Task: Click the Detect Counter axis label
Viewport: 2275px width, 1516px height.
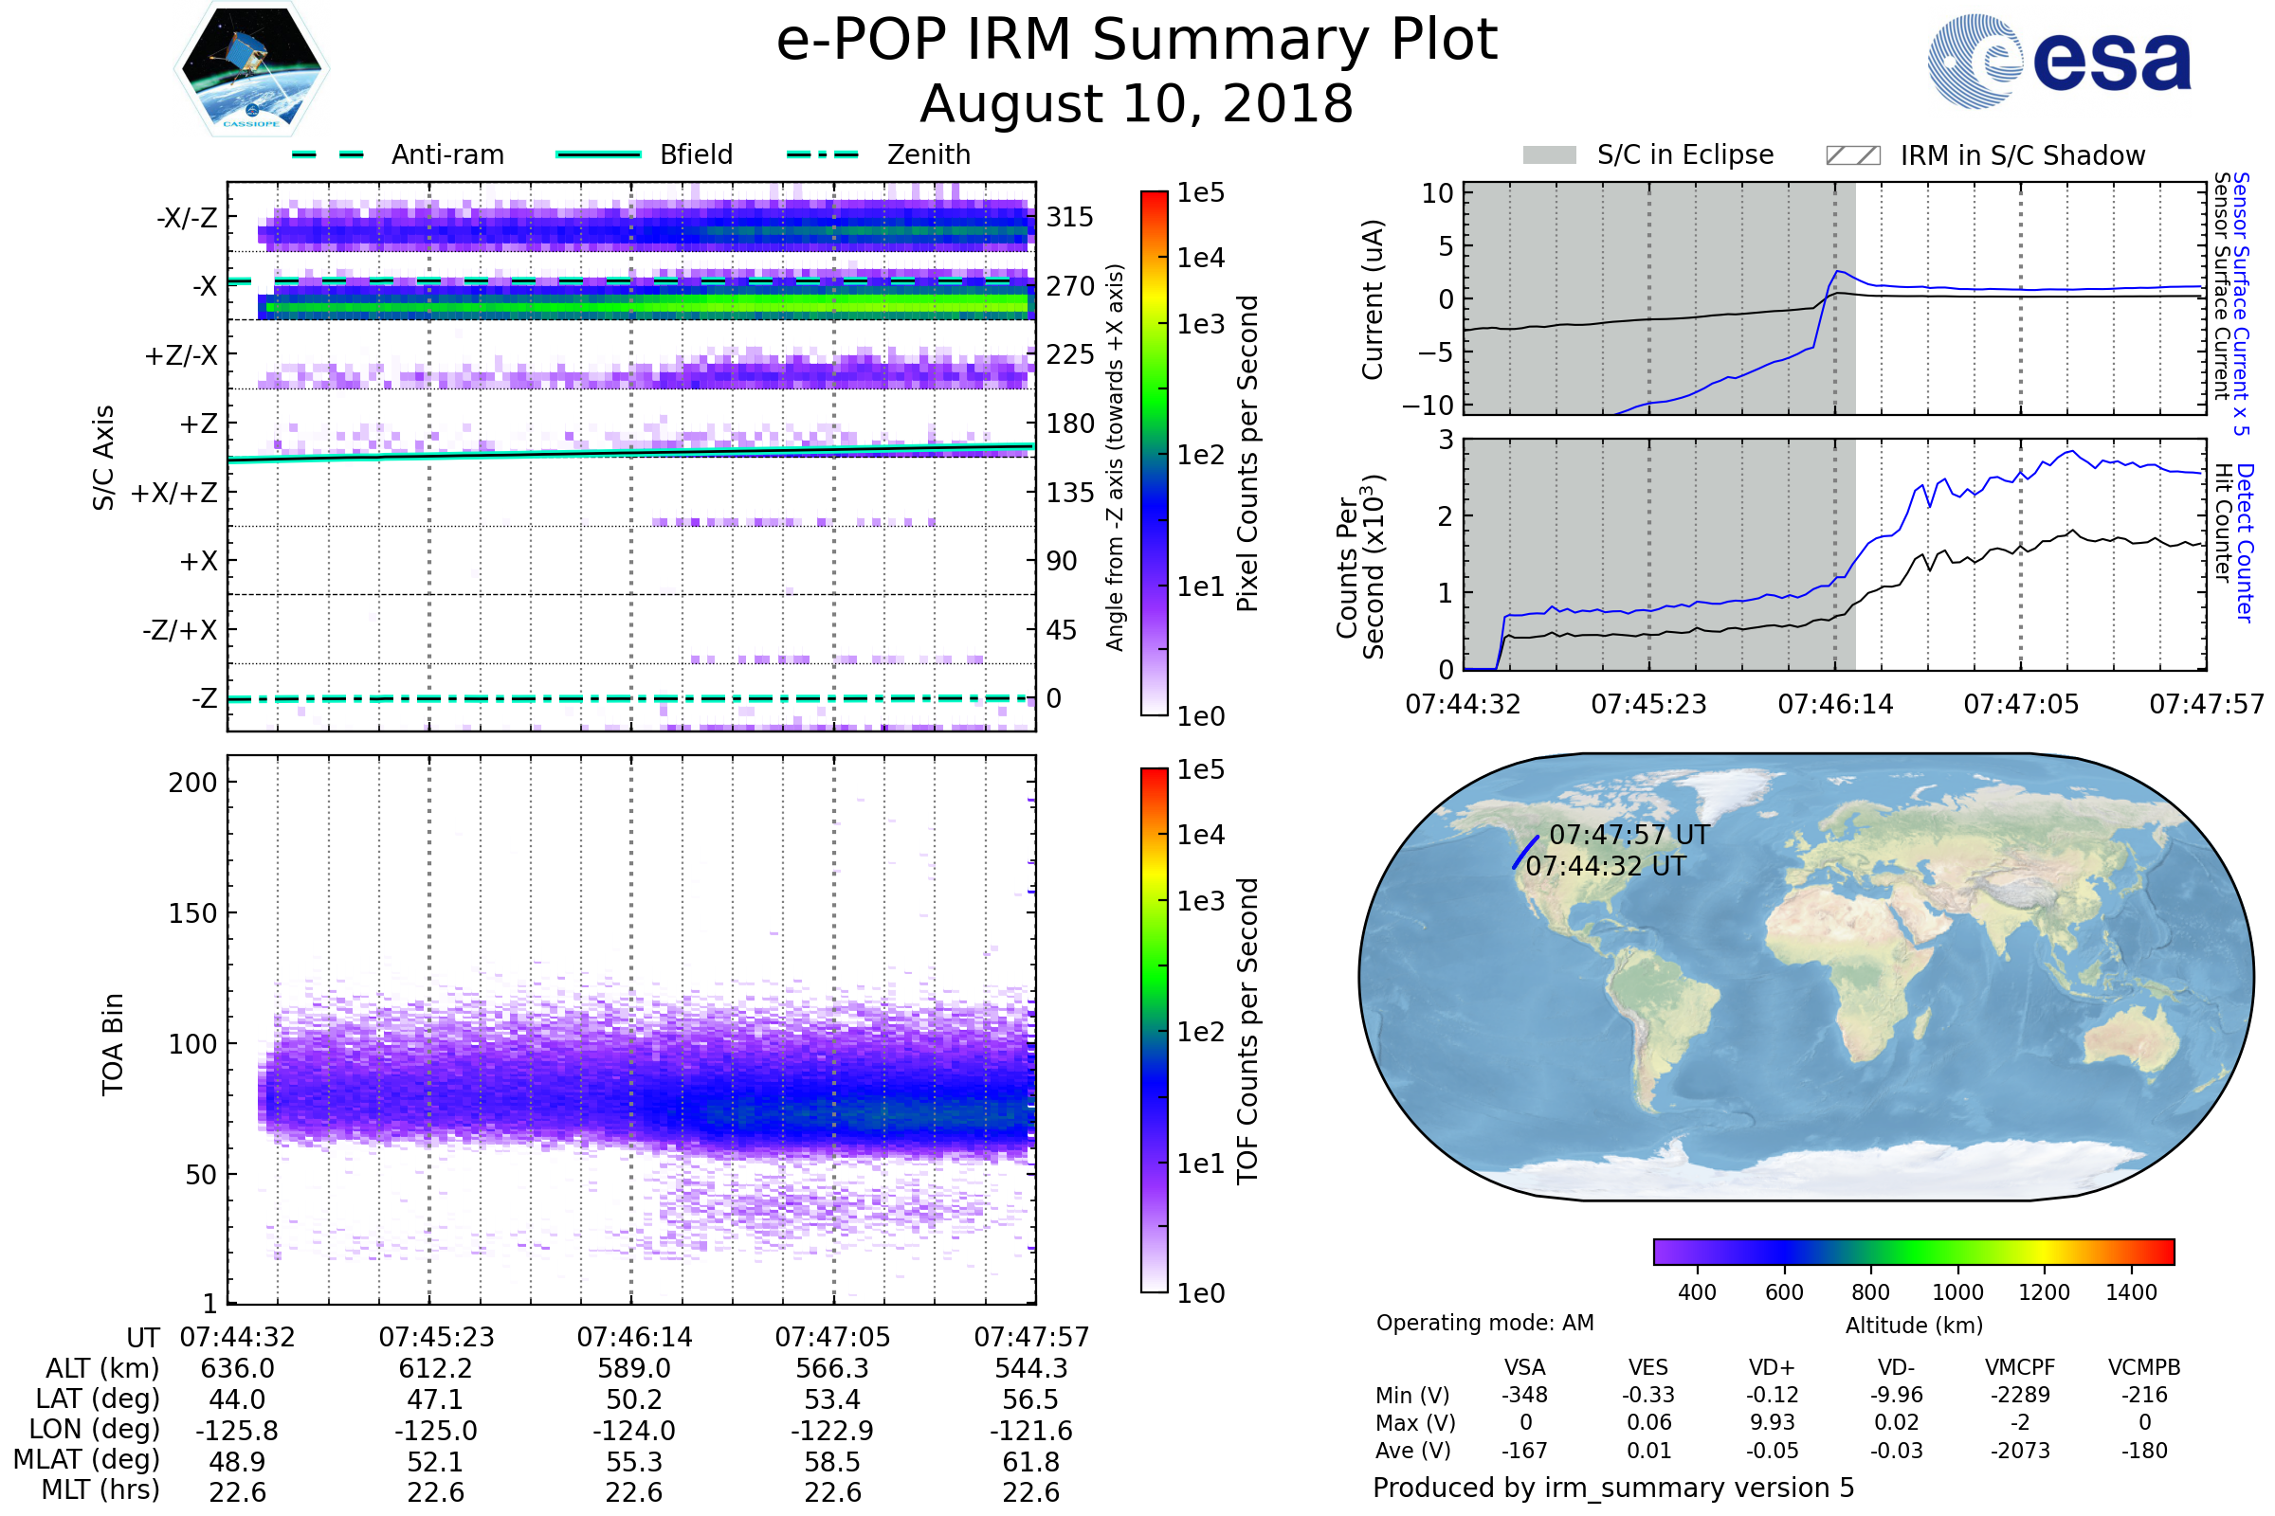Action: (2245, 542)
